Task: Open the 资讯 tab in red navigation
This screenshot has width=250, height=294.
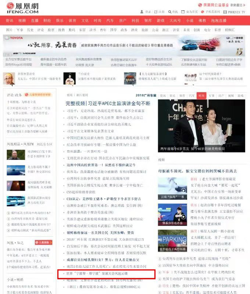Action: pos(9,21)
